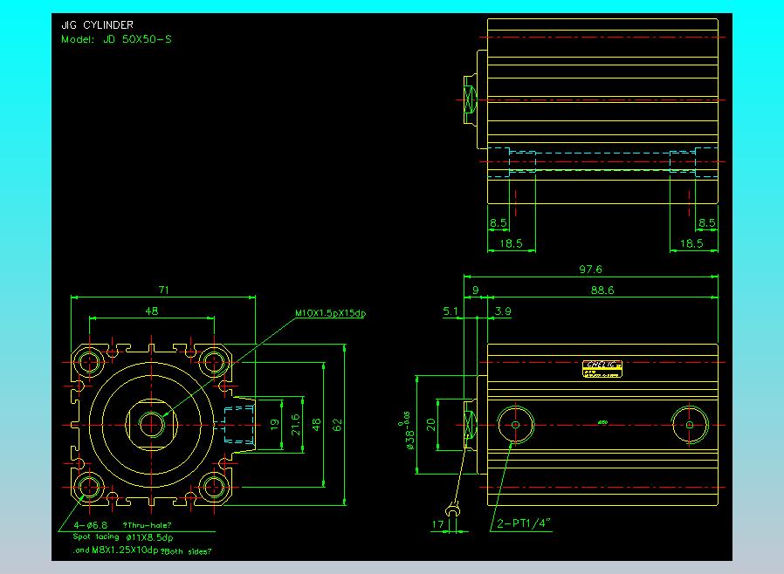Select the 19 dimension near port
784x574 pixels.
click(274, 425)
